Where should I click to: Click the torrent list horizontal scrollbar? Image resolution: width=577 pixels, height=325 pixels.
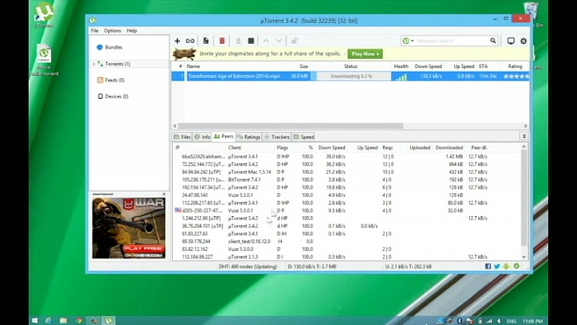click(x=291, y=126)
